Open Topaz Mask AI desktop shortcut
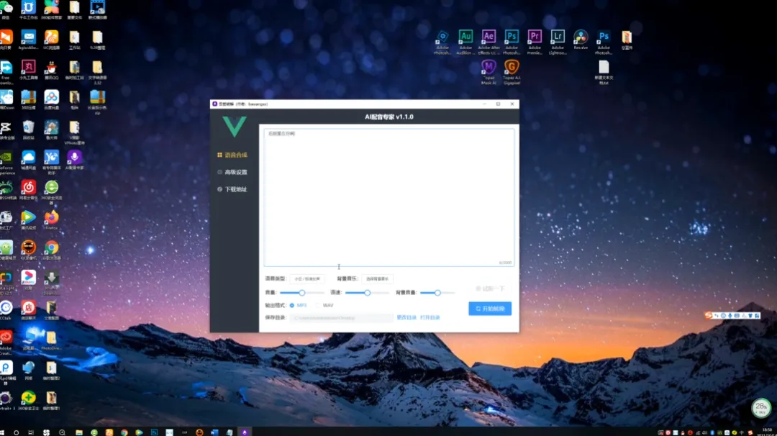 (489, 73)
